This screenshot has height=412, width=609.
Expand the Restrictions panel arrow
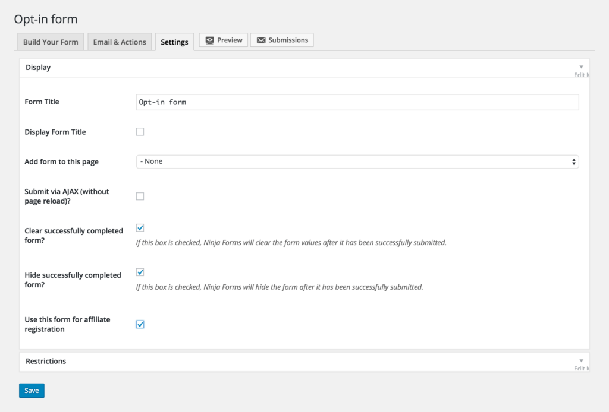coord(581,361)
